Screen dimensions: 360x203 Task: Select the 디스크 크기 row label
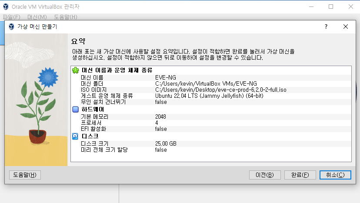(94, 143)
